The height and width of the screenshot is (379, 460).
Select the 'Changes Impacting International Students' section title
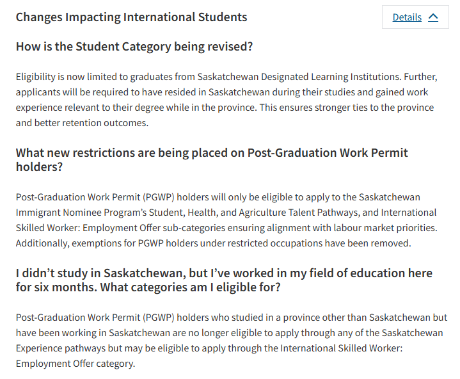click(x=131, y=17)
